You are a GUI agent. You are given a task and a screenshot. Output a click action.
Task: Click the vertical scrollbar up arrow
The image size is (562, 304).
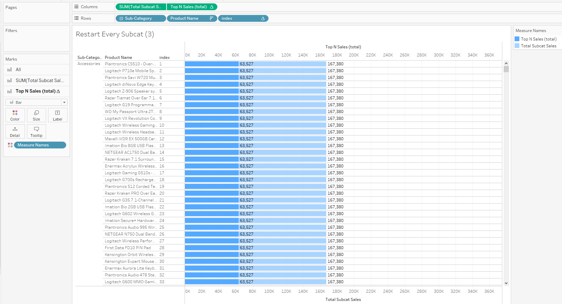[506, 63]
